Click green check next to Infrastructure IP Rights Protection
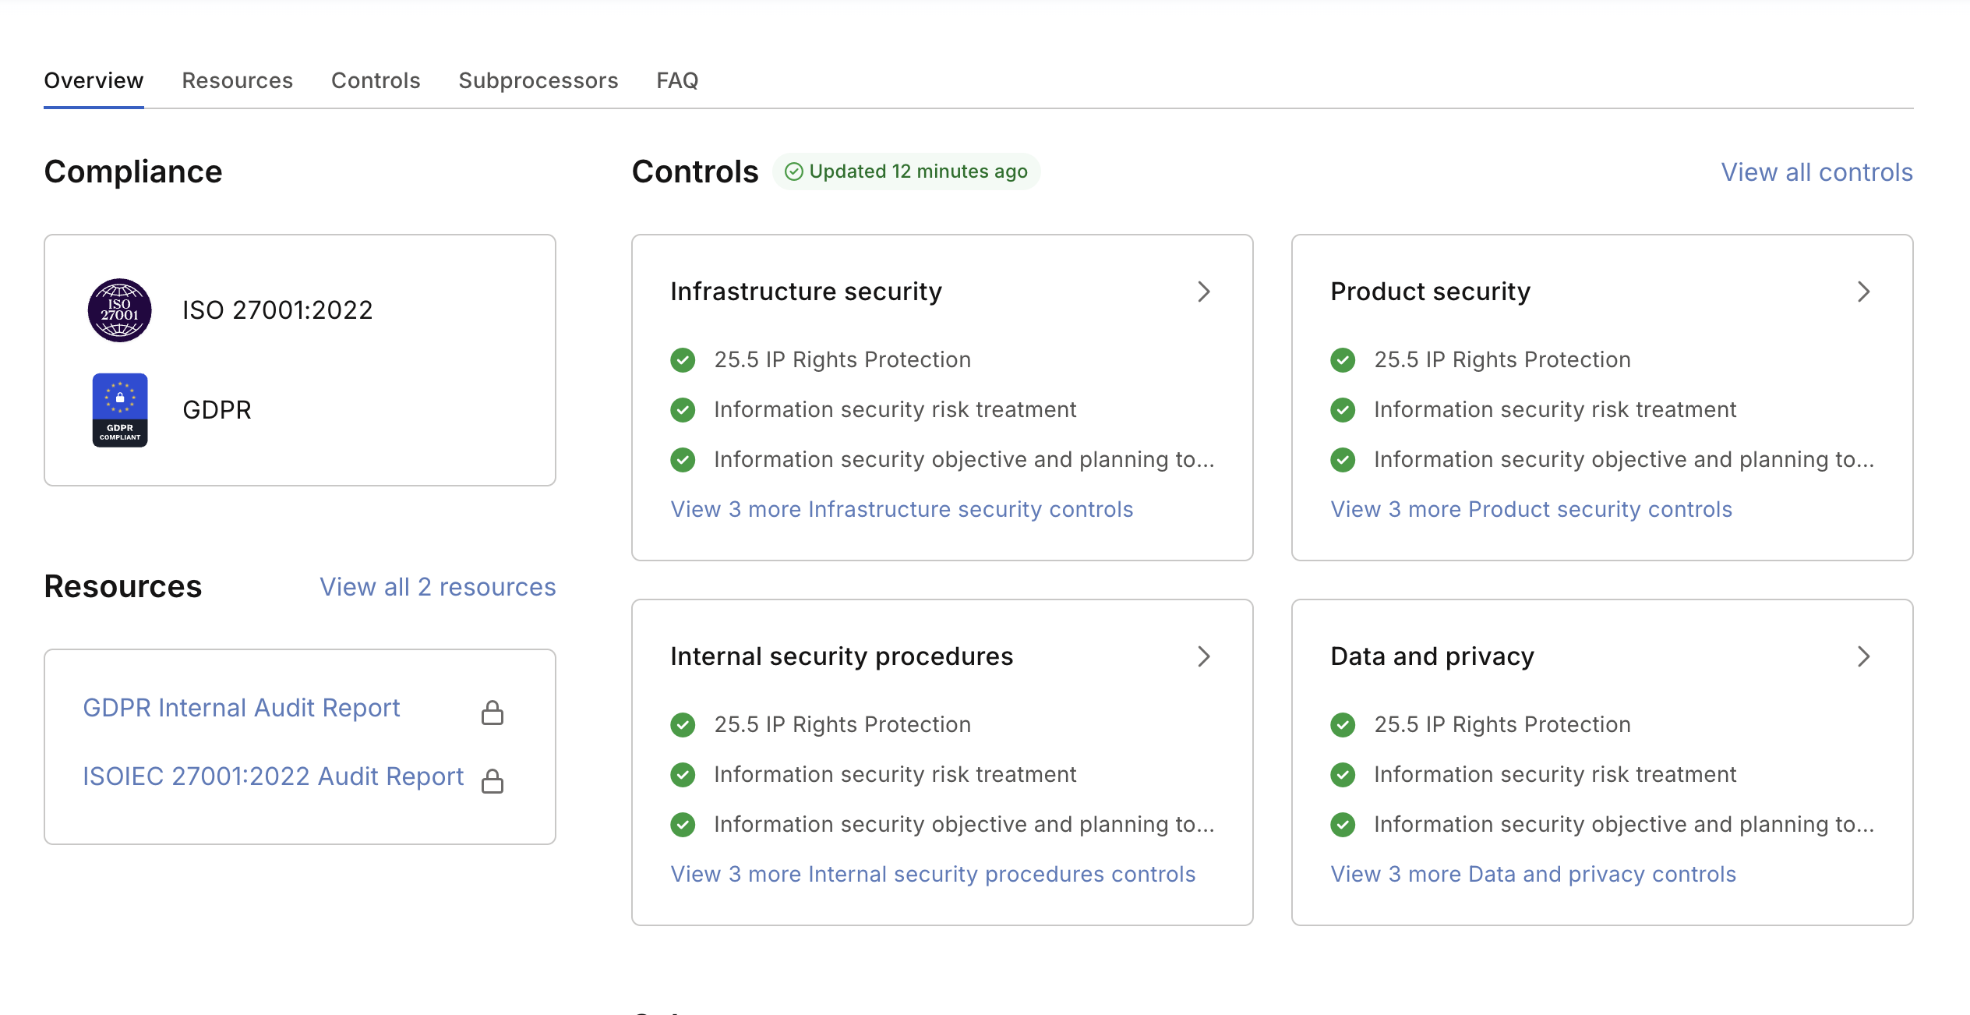 coord(683,360)
